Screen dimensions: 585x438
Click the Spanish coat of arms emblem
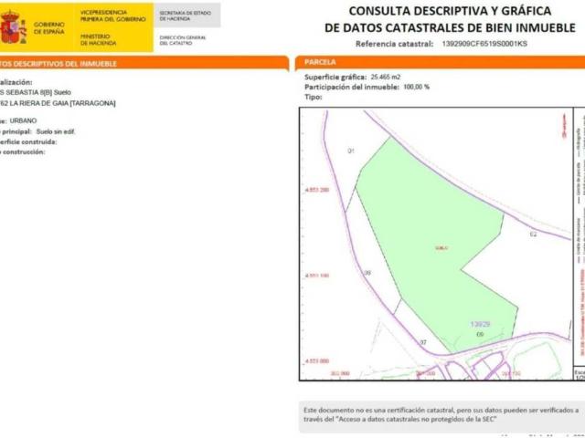13,27
